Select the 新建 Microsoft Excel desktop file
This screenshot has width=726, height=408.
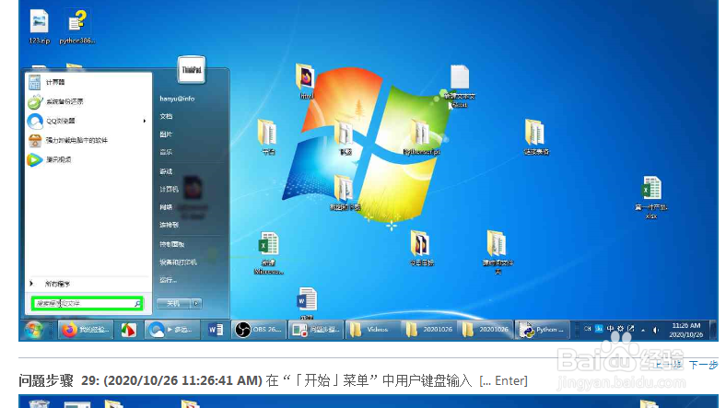coord(268,253)
